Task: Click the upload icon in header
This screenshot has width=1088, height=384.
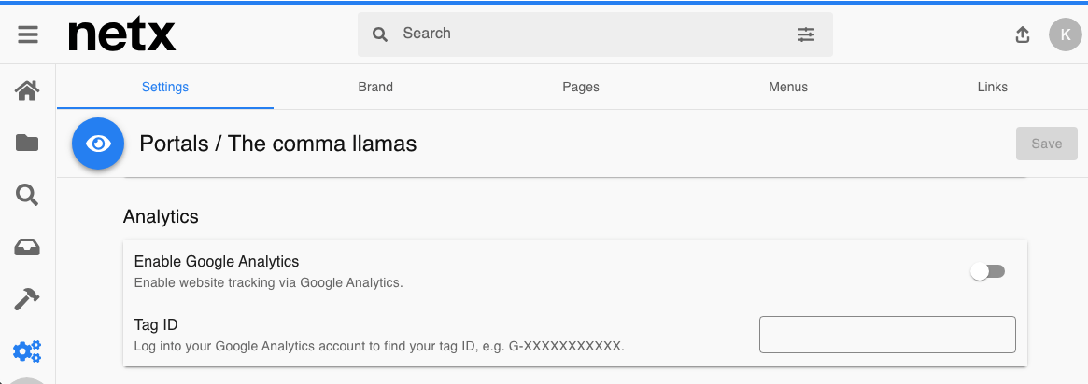Action: pos(1022,34)
